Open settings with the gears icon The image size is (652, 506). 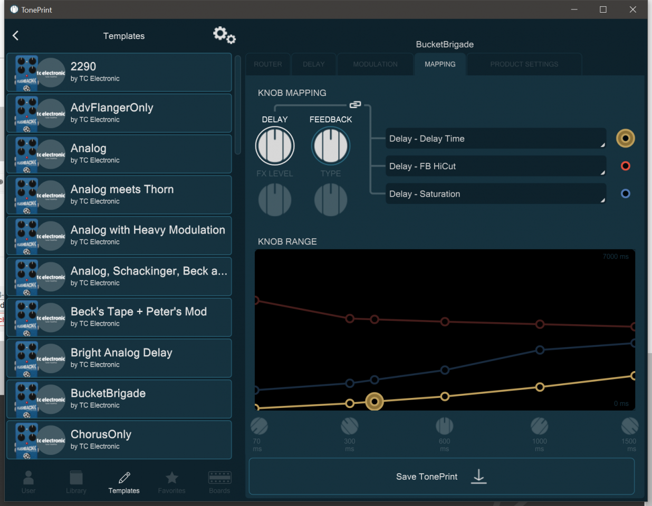[x=224, y=35]
